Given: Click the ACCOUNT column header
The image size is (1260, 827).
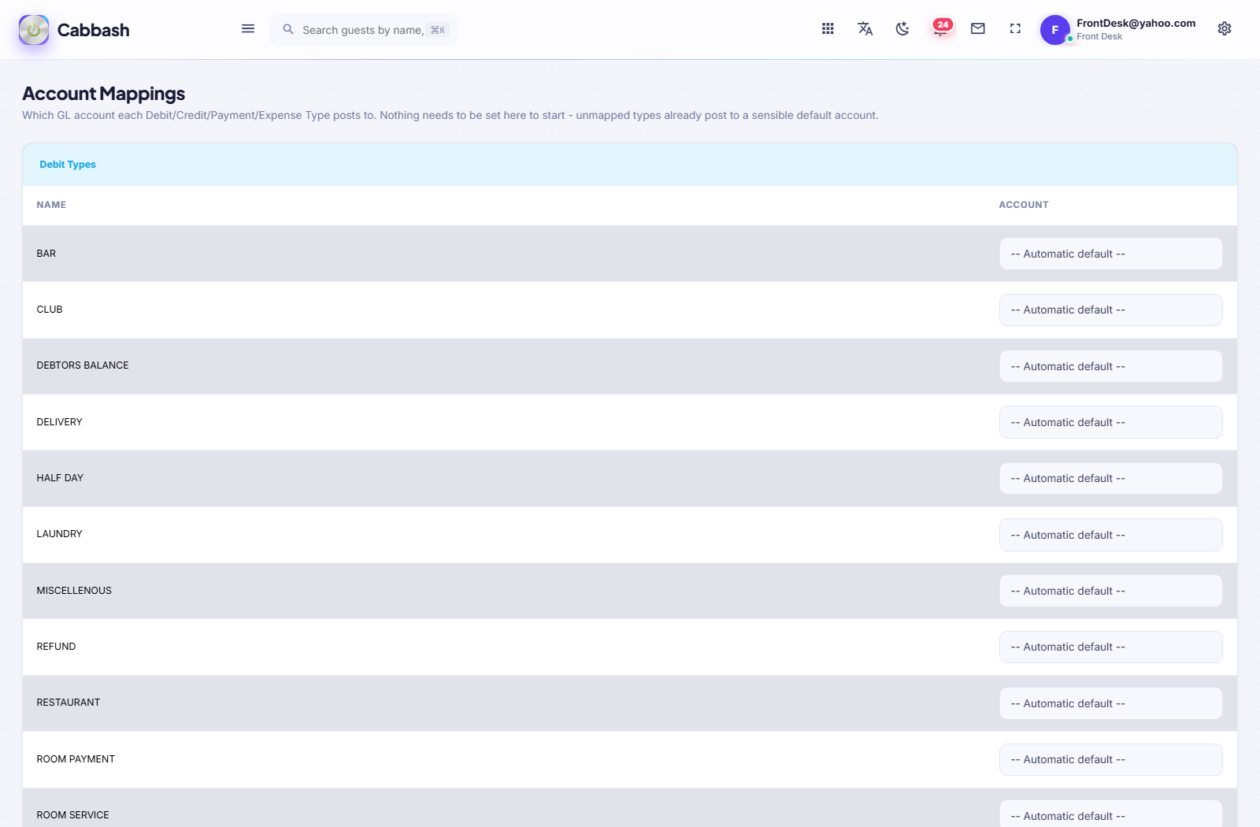Looking at the screenshot, I should tap(1024, 205).
